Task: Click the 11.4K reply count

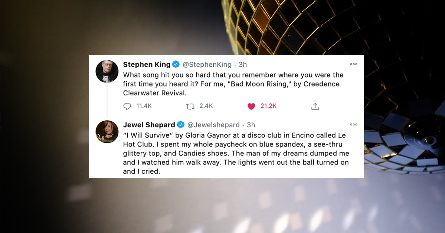Action: [x=144, y=106]
